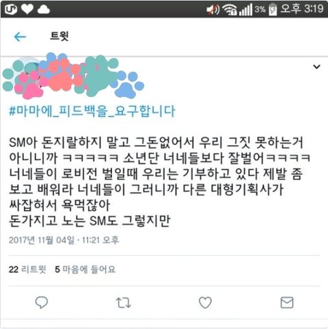This screenshot has width=328, height=329.
Task: Open hashtag #마마에_피드백을_요구합니다
Action: point(92,111)
